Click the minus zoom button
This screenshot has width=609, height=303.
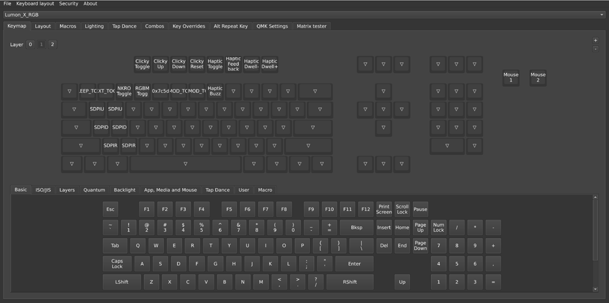(x=595, y=49)
